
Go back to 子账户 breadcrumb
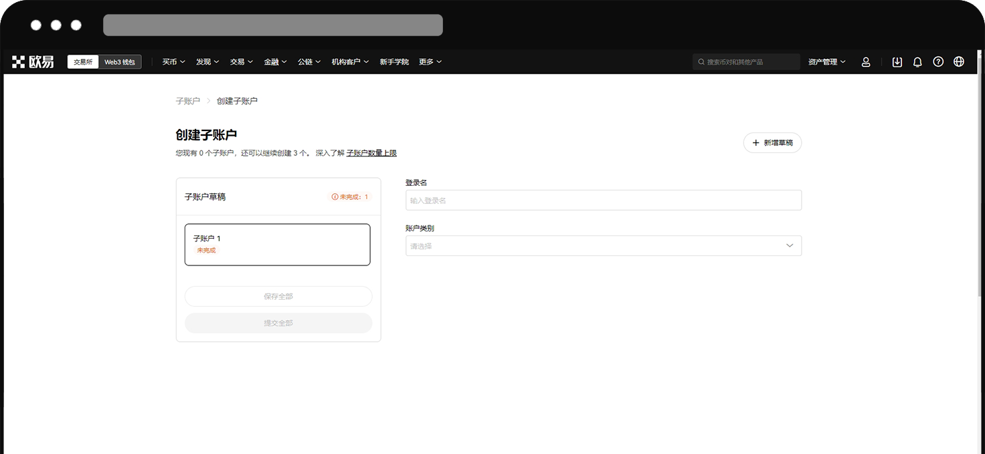click(x=187, y=101)
